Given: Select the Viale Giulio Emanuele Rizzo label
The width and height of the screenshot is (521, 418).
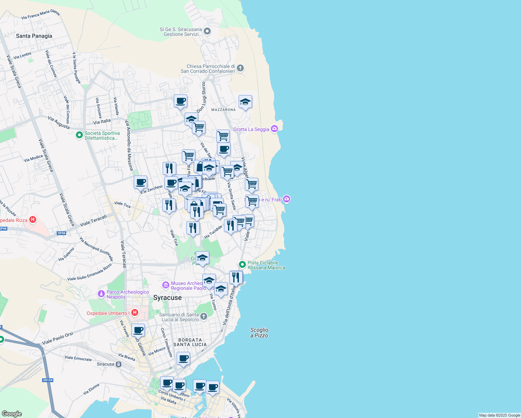Looking at the screenshot, I should [90, 272].
